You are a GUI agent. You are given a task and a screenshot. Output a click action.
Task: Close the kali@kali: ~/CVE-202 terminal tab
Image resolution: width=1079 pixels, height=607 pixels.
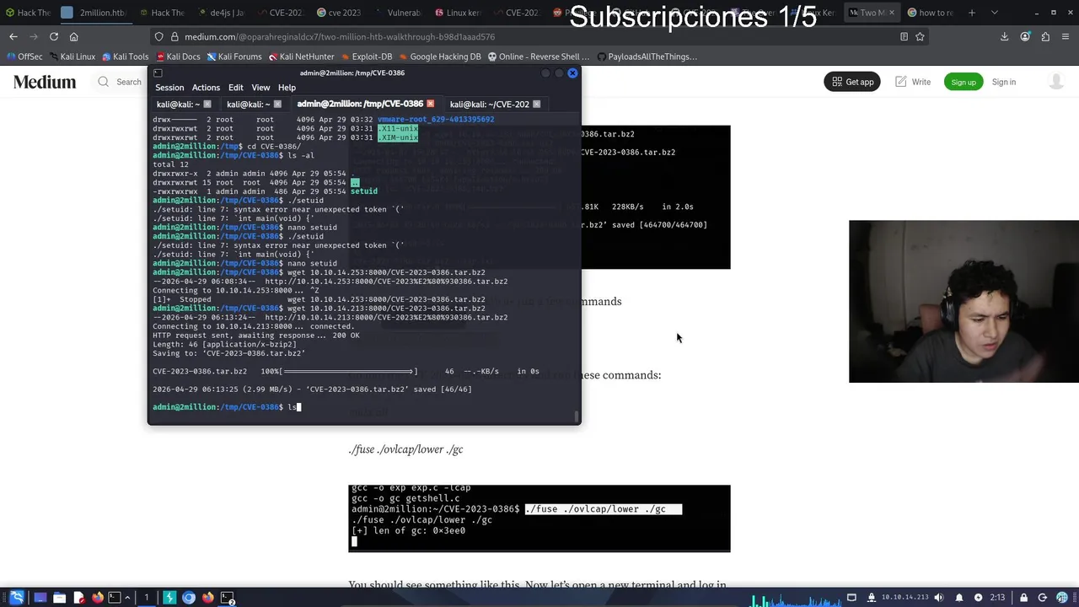point(536,104)
